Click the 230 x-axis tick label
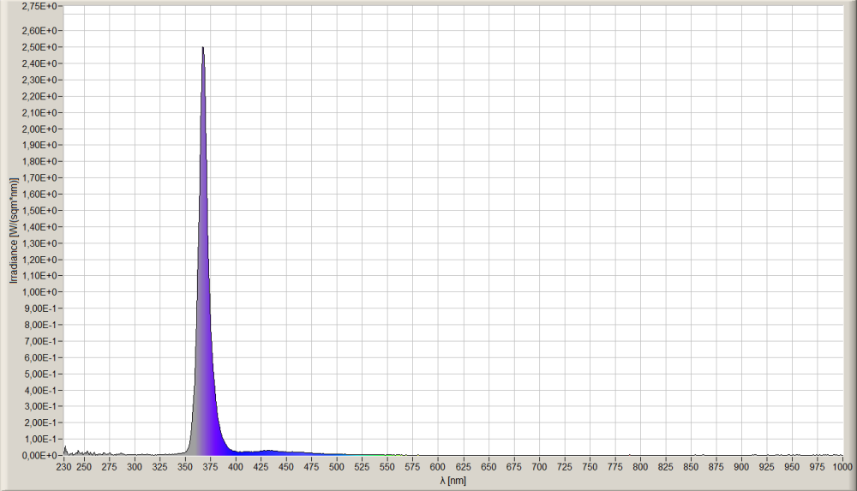 point(64,467)
